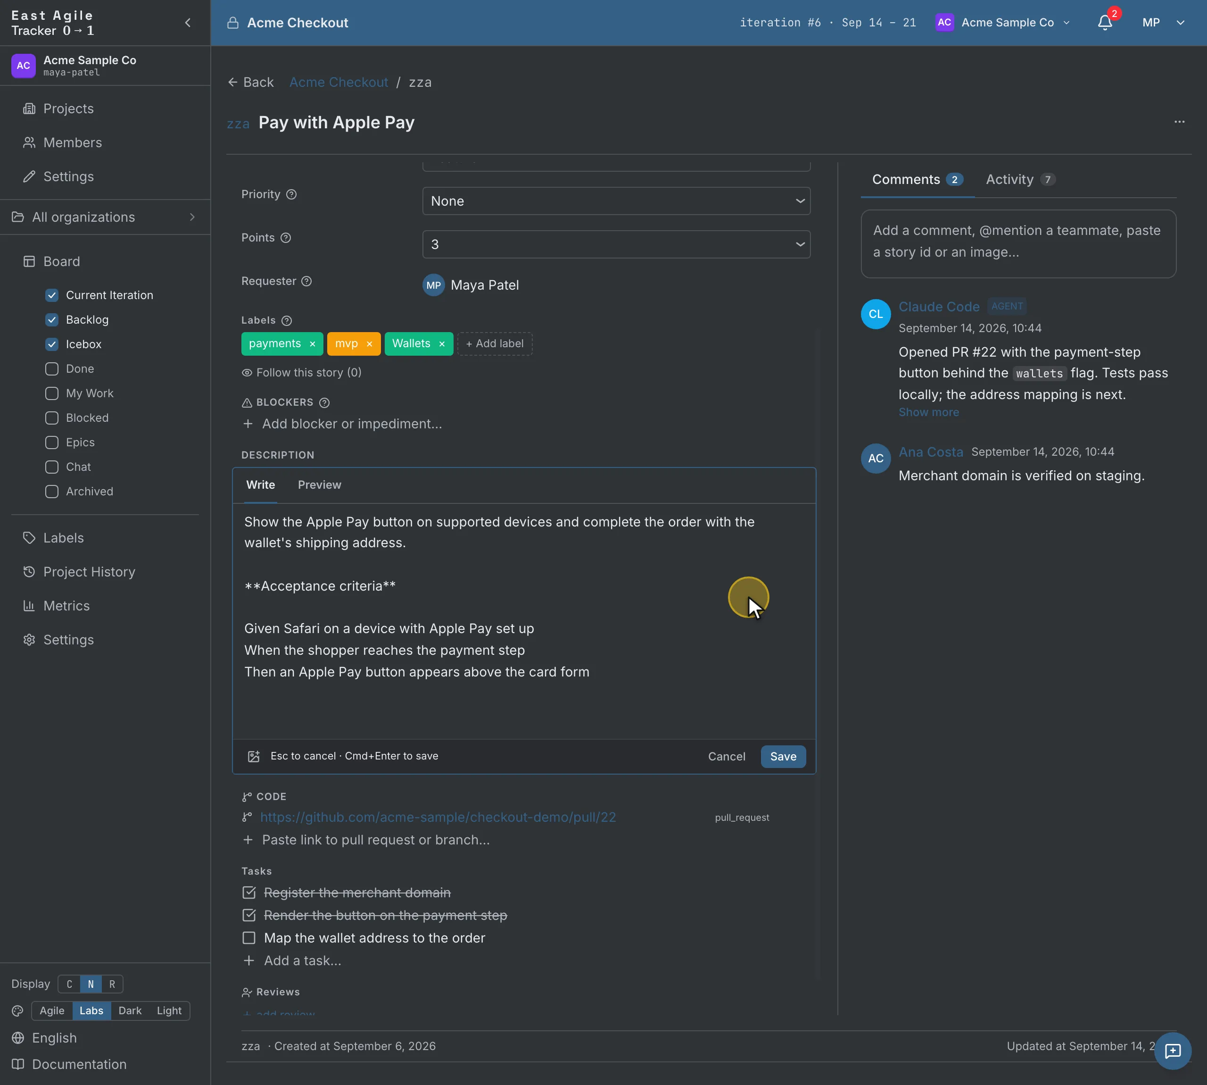Enable the Blocked checkbox

[52, 418]
